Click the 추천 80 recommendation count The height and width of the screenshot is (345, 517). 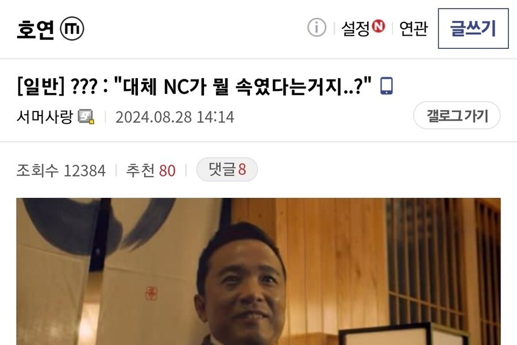coord(151,170)
